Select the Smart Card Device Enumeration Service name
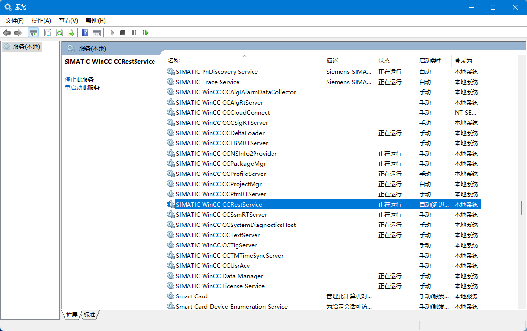The width and height of the screenshot is (527, 331). pos(232,306)
